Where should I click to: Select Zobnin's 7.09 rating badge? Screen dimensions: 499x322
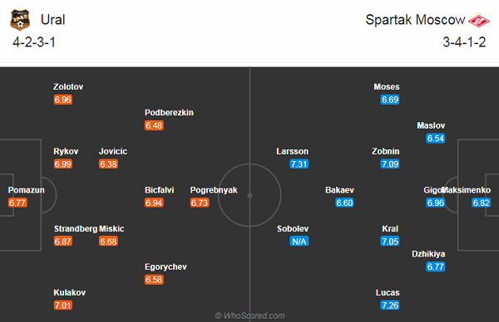point(390,163)
